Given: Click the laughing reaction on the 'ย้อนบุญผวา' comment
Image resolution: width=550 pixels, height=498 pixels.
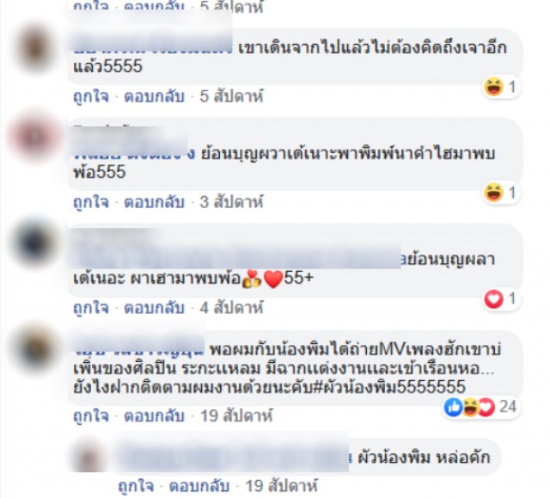Looking at the screenshot, I should (x=493, y=193).
